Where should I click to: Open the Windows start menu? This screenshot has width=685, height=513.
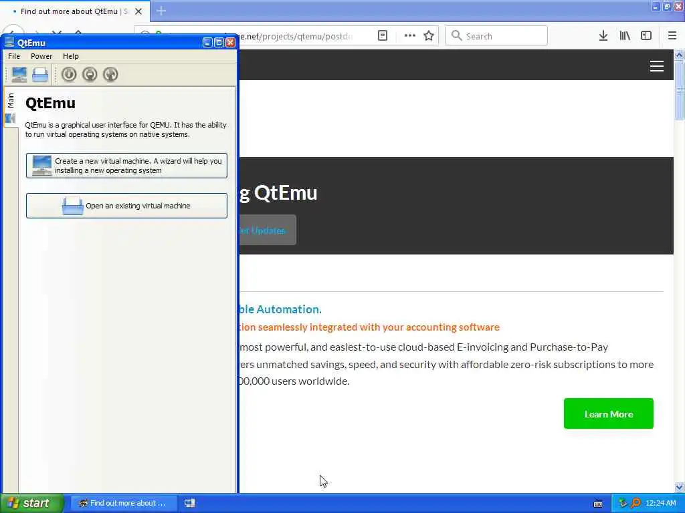tap(31, 504)
